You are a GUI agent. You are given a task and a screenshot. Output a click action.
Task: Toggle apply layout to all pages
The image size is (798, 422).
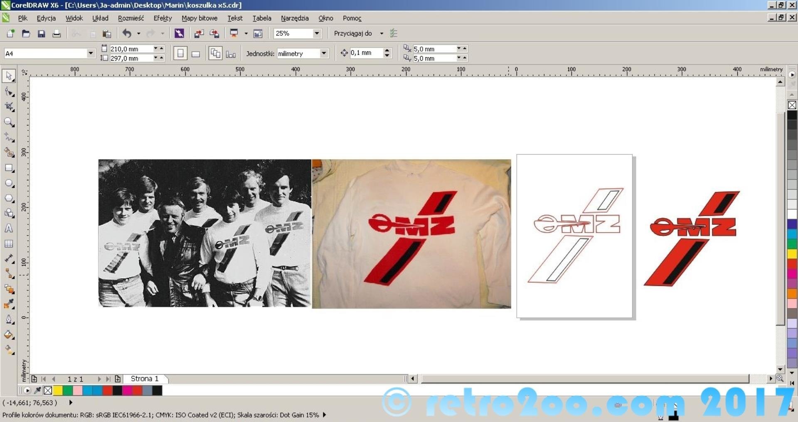click(x=215, y=54)
